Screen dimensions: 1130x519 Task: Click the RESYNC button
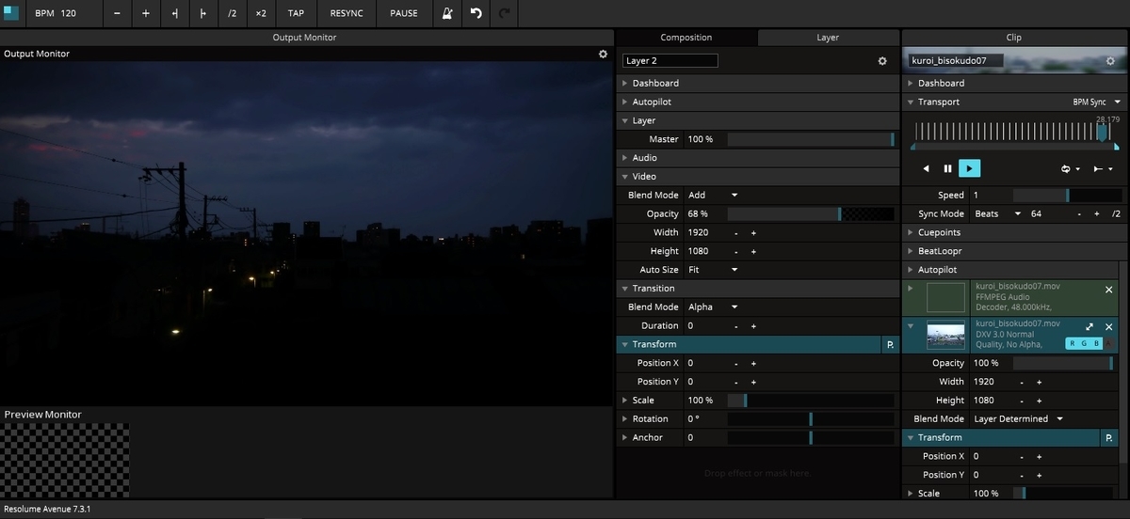[x=347, y=13]
